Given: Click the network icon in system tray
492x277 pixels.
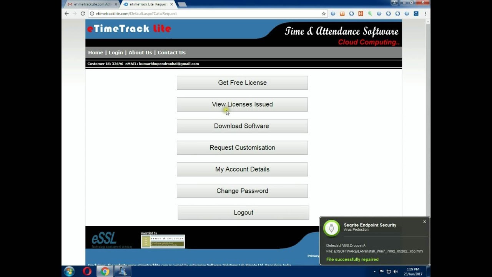Looking at the screenshot, I should (389, 272).
